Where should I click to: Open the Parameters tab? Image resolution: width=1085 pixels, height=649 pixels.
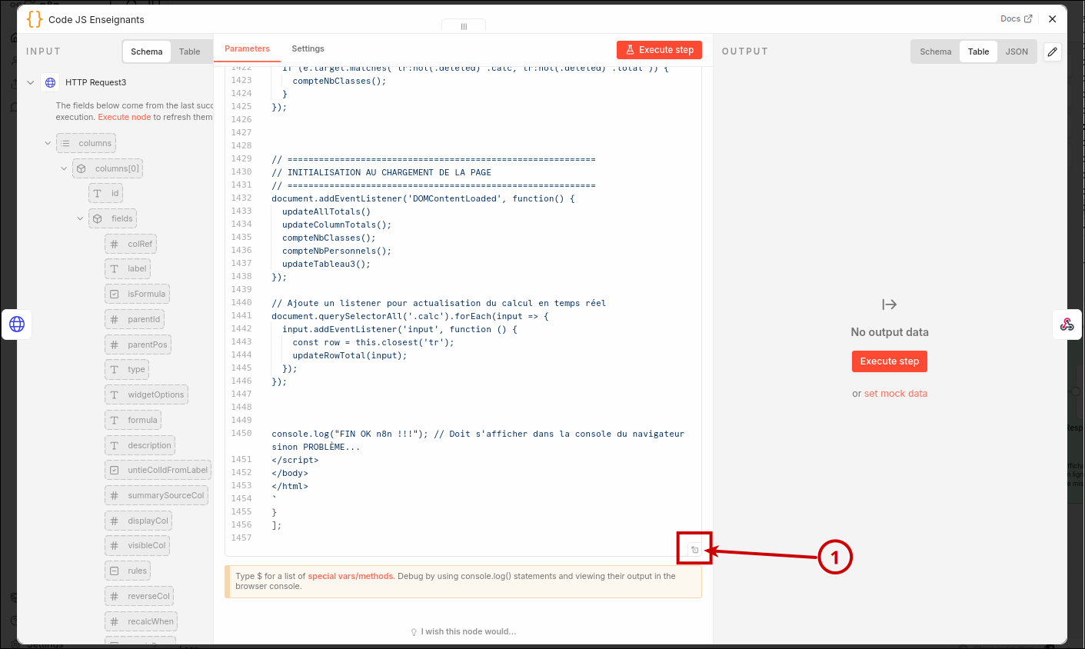pyautogui.click(x=247, y=48)
